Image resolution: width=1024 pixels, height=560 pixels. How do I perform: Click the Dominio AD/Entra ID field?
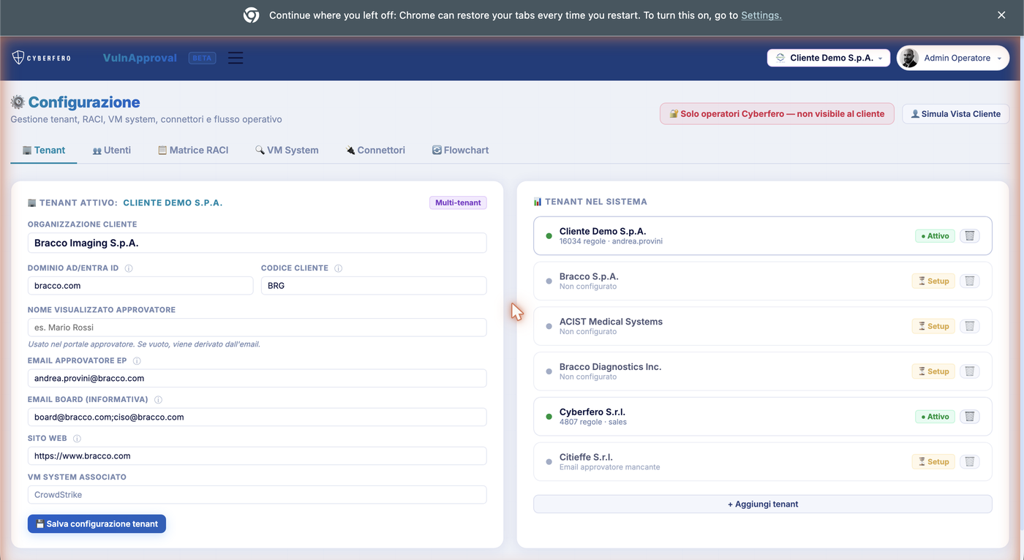[x=140, y=285]
